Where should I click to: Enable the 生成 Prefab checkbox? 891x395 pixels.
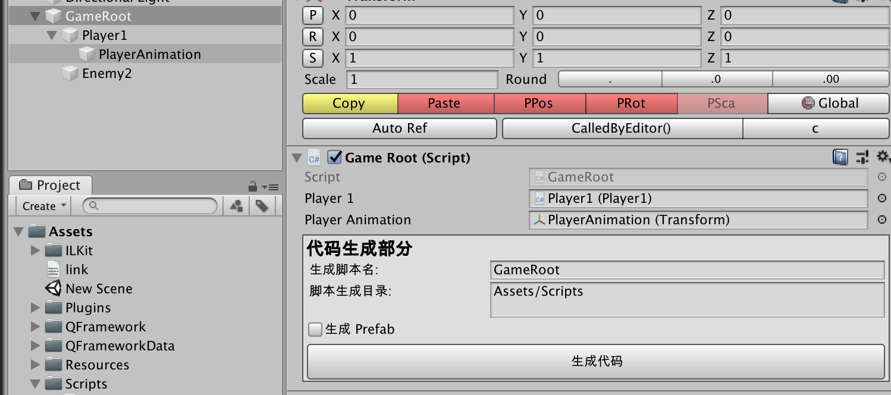315,329
